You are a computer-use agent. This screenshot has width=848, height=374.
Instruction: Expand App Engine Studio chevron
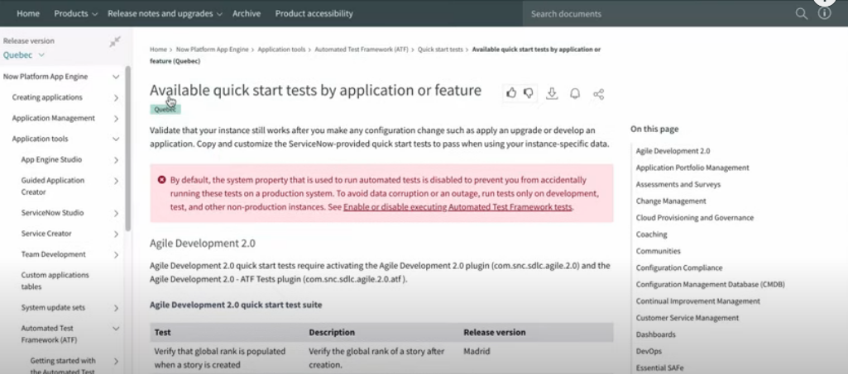pos(117,159)
